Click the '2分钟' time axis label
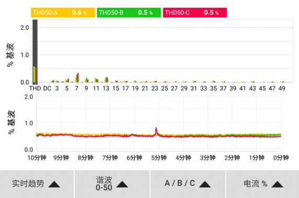This screenshot has width=299, height=198. coord(232,158)
